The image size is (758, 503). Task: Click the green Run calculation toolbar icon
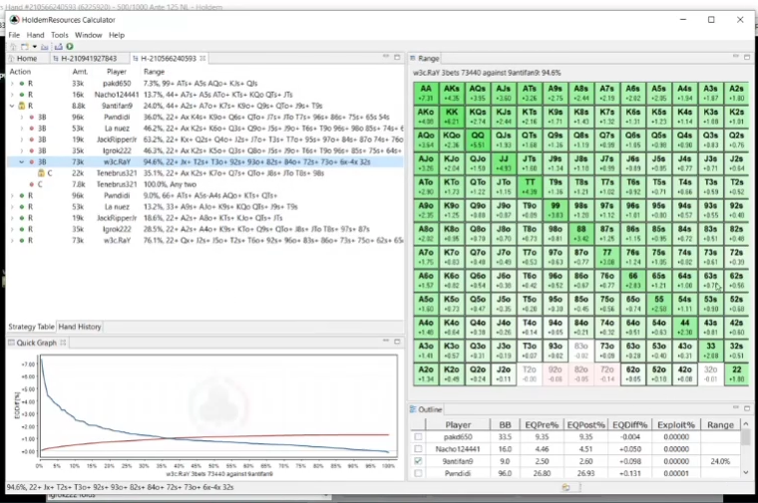(x=70, y=47)
